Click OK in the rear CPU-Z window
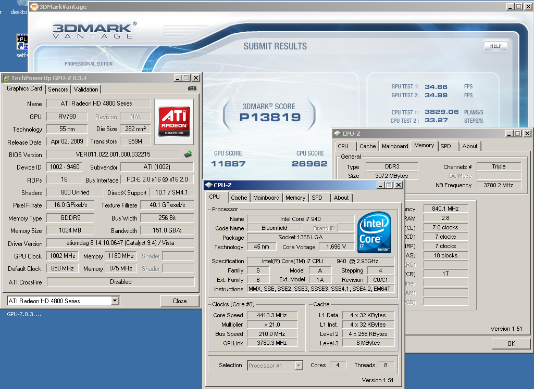The width and height of the screenshot is (534, 389). click(x=511, y=343)
